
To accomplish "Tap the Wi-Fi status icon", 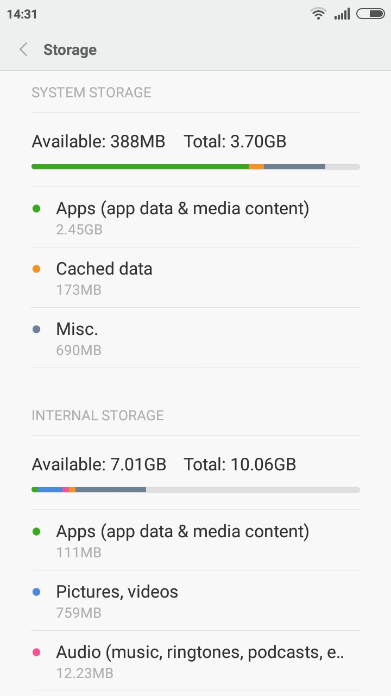I will 318,14.
